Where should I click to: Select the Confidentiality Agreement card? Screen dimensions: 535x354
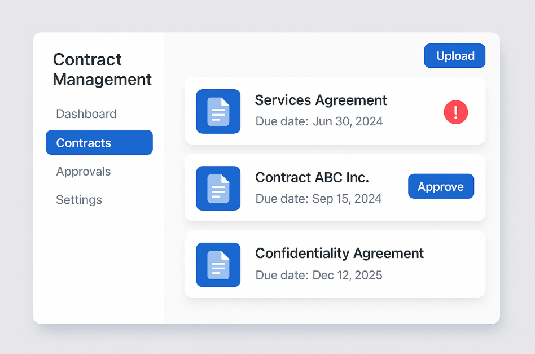(335, 264)
